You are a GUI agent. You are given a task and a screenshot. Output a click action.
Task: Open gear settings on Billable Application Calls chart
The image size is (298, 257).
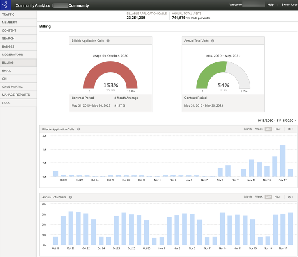click(291, 129)
